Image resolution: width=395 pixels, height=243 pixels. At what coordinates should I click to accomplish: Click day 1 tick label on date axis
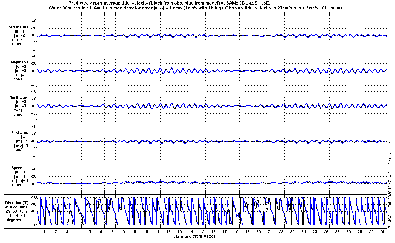(x=45, y=231)
